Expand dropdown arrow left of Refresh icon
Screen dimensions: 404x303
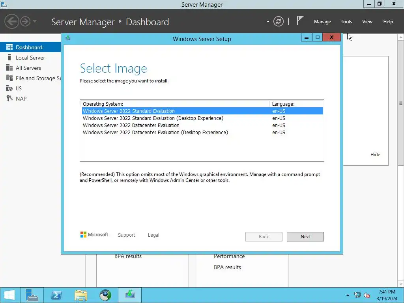[268, 22]
